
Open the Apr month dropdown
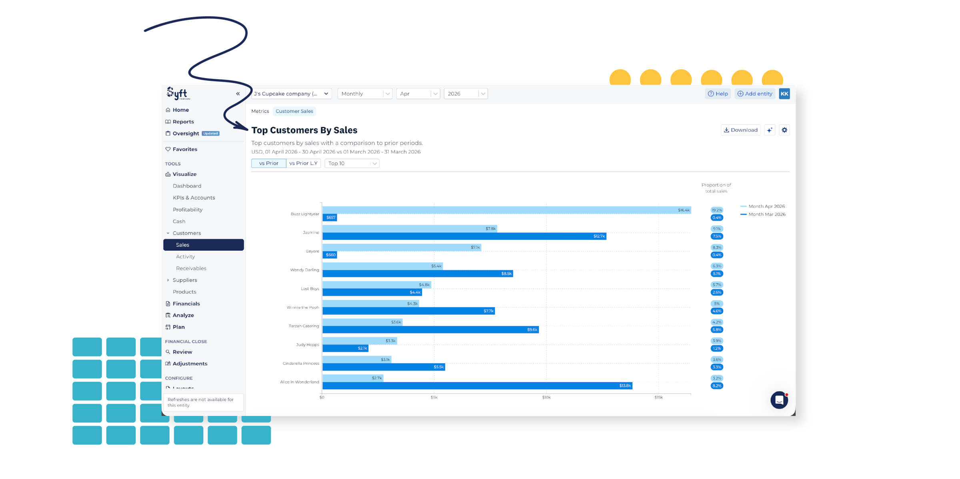tap(418, 94)
